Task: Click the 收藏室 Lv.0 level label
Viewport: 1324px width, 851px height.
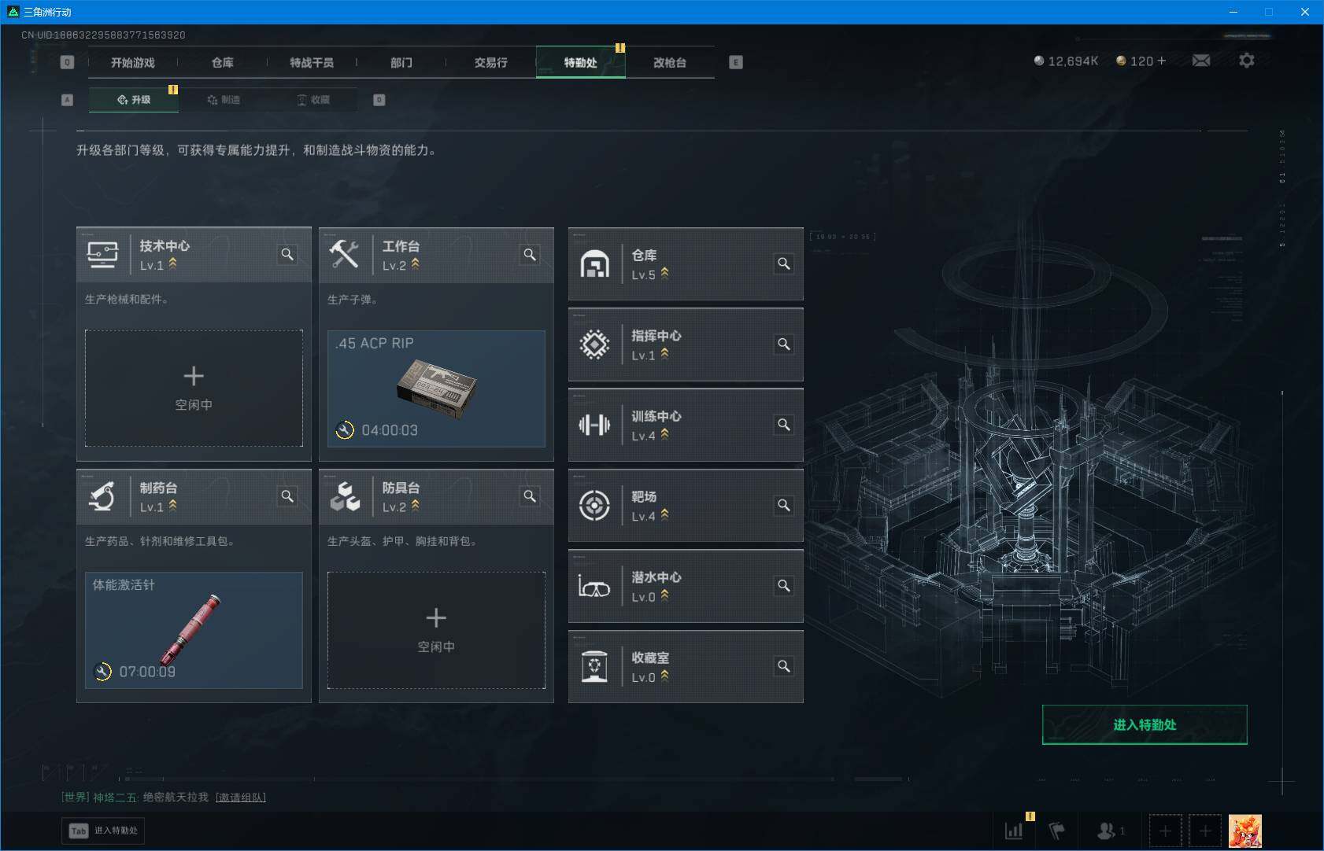Action: (x=643, y=677)
